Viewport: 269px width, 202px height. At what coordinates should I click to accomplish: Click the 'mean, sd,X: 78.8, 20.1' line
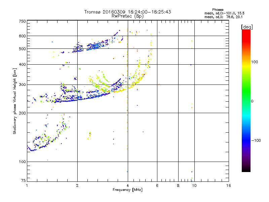223,17
